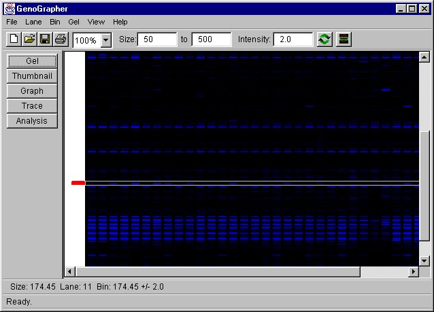This screenshot has width=434, height=312.
Task: Click the New file icon
Action: pyautogui.click(x=14, y=39)
